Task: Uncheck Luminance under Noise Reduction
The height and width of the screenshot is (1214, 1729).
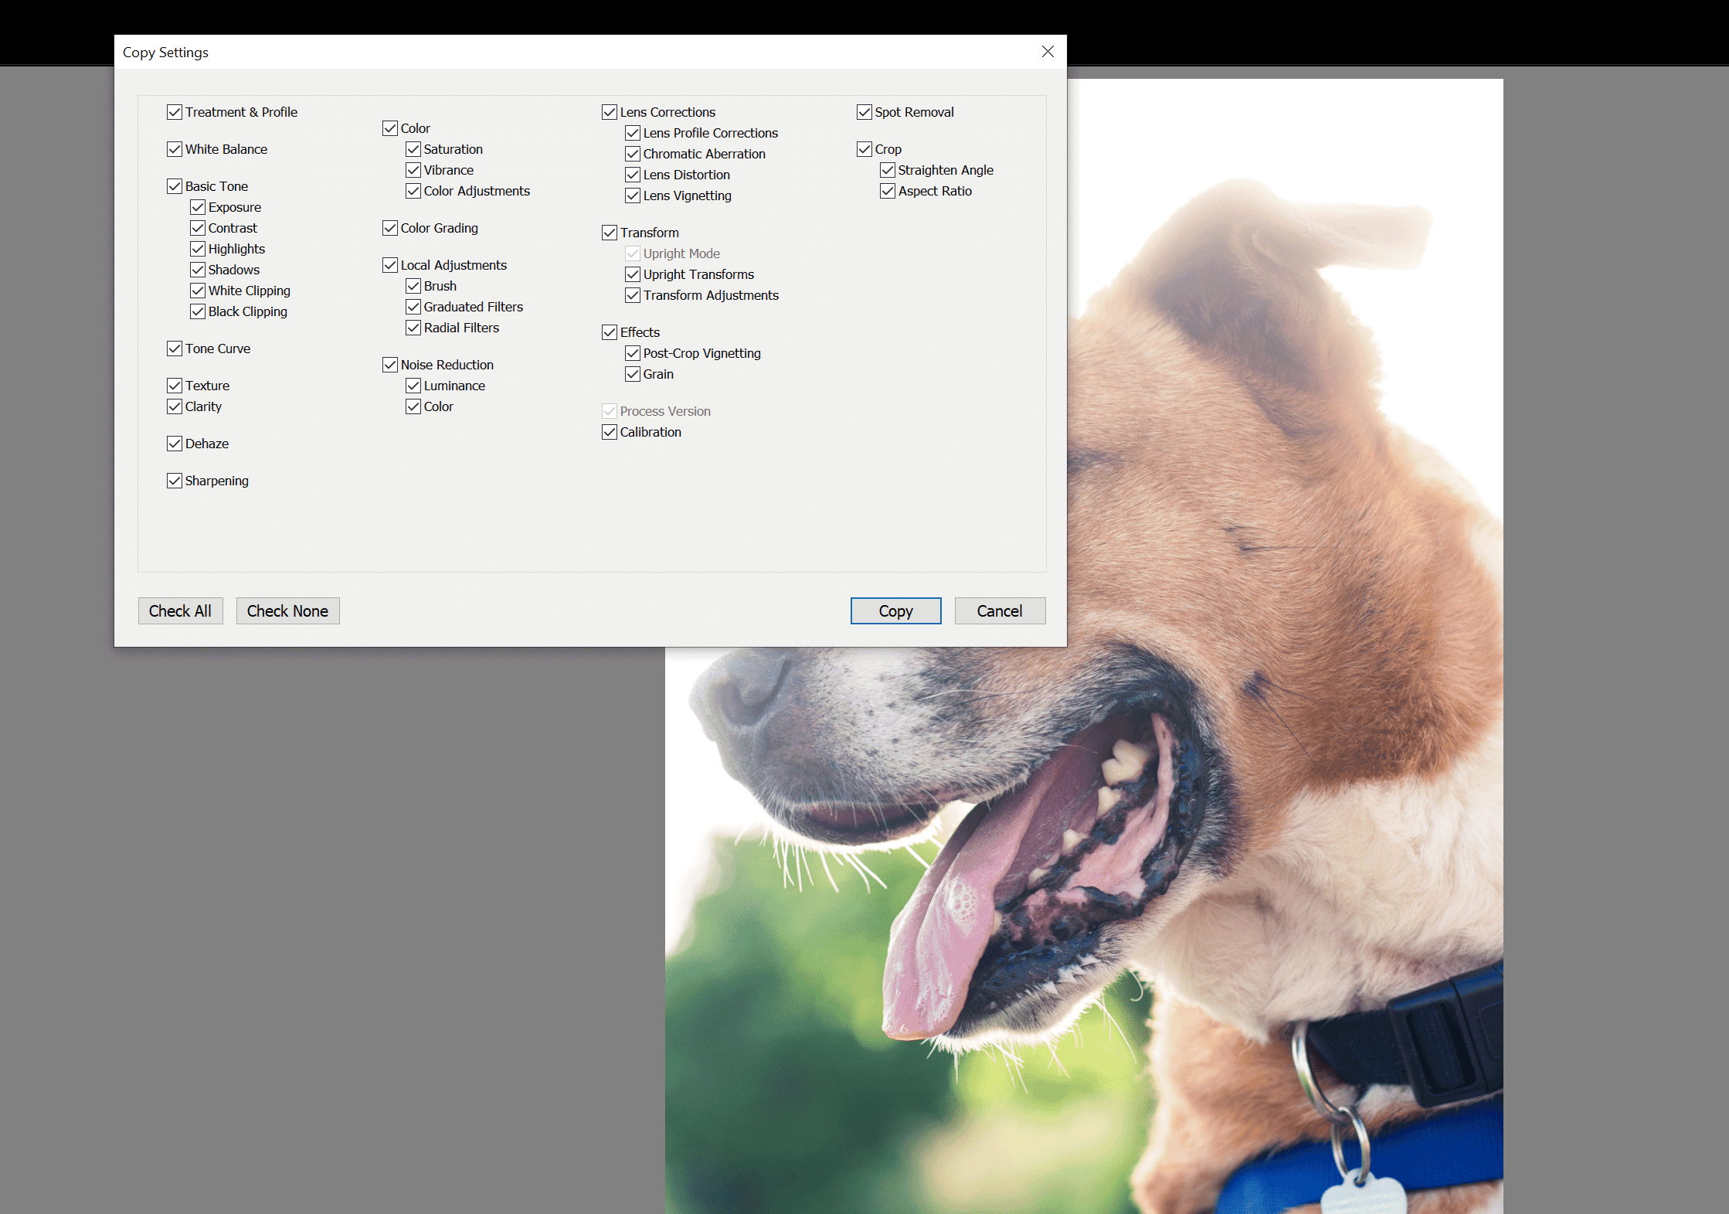Action: (x=413, y=386)
